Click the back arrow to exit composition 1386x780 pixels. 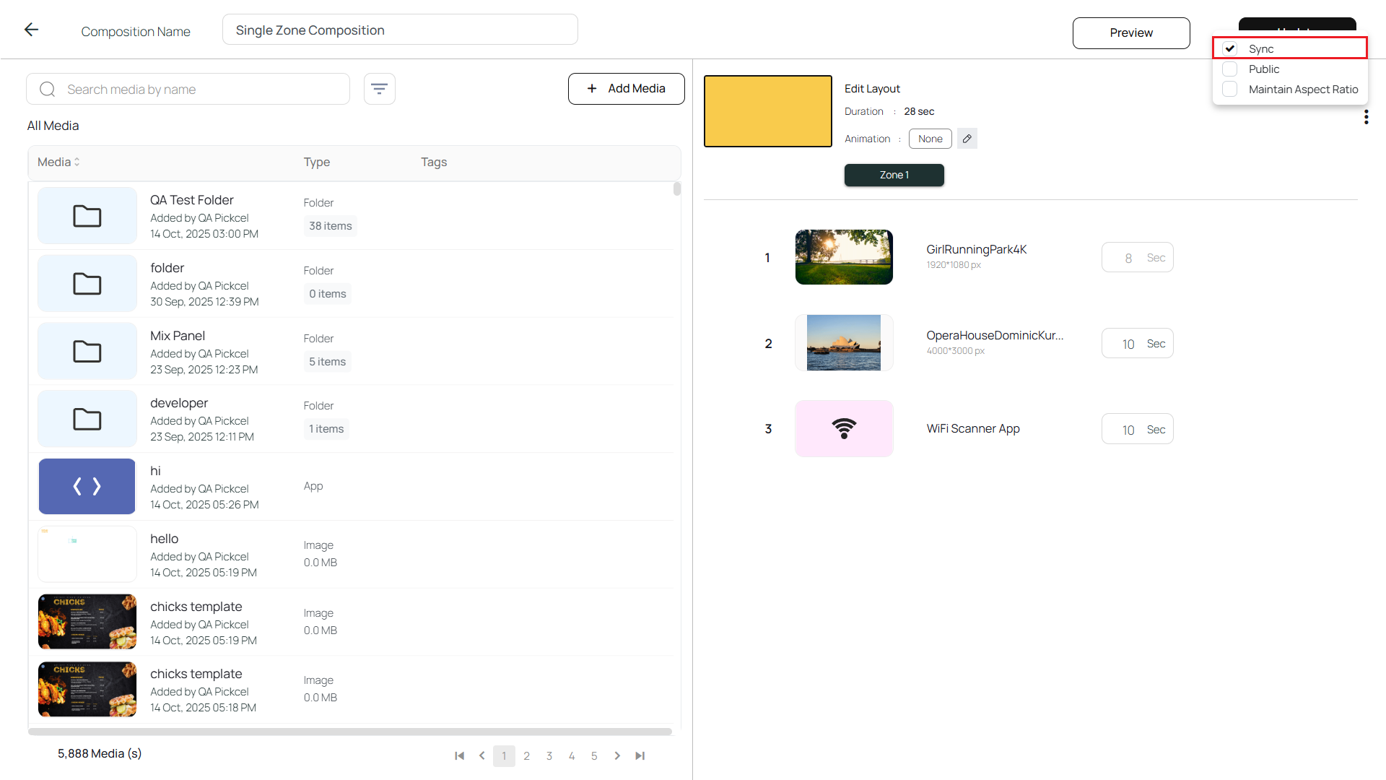coord(31,29)
